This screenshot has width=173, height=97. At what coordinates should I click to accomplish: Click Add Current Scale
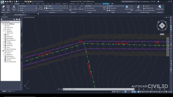point(138,8)
